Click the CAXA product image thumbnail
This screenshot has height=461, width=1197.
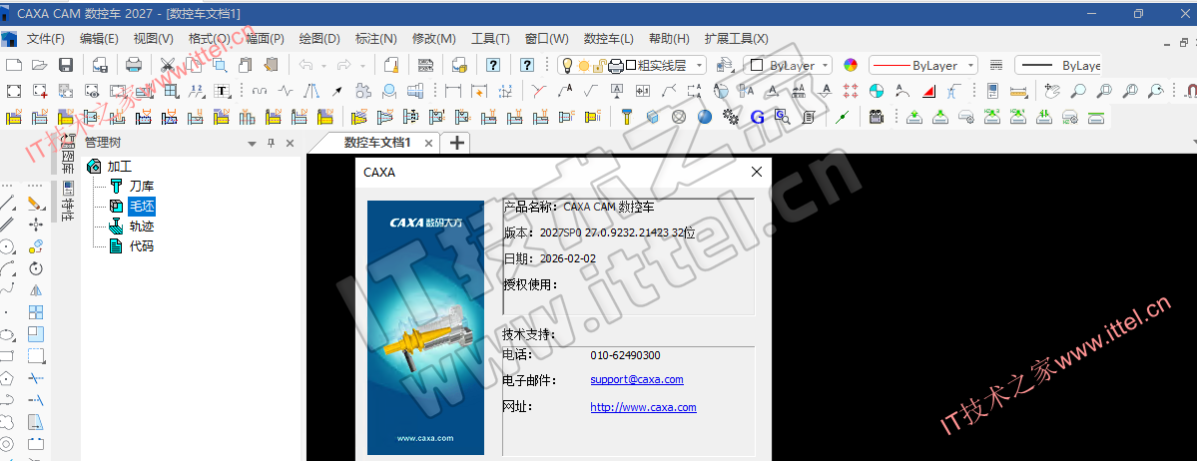coord(425,327)
